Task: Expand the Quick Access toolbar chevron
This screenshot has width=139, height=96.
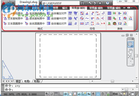Action: (13, 3)
